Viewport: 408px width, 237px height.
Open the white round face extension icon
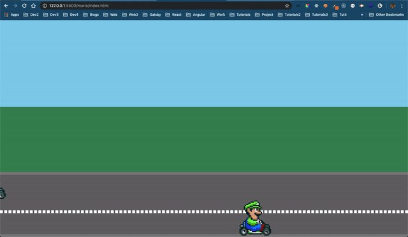[x=353, y=6]
